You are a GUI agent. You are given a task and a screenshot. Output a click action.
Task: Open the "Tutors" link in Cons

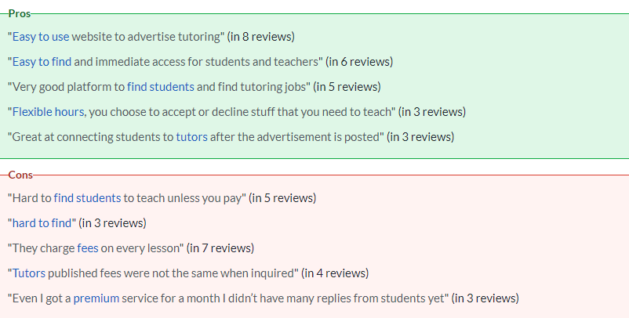coord(29,273)
